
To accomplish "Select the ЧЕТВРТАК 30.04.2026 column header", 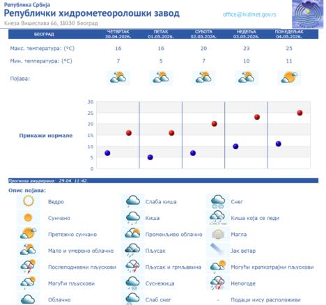I will (118, 34).
